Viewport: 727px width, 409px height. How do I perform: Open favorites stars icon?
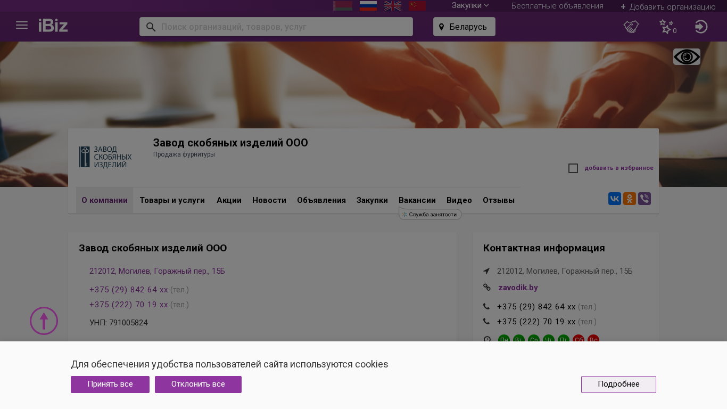point(666,27)
